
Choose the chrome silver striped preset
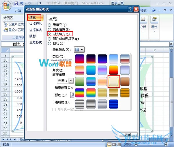[80, 104]
